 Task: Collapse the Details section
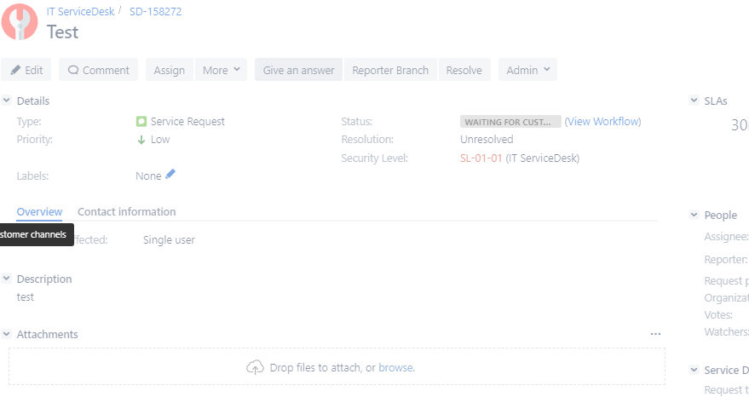pyautogui.click(x=6, y=101)
